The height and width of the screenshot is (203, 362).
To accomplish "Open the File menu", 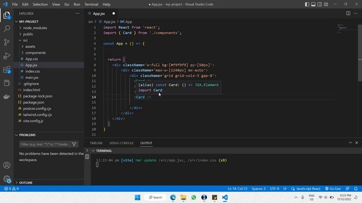I will [15, 5].
